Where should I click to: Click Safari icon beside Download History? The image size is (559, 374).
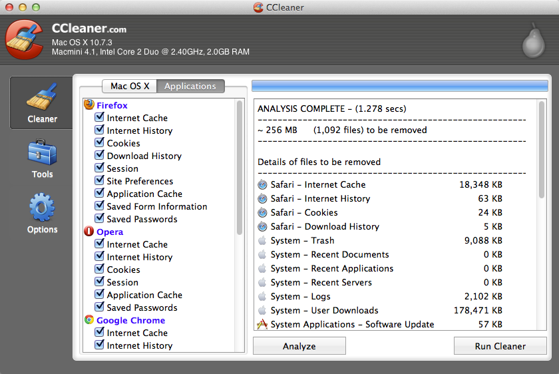pos(262,226)
